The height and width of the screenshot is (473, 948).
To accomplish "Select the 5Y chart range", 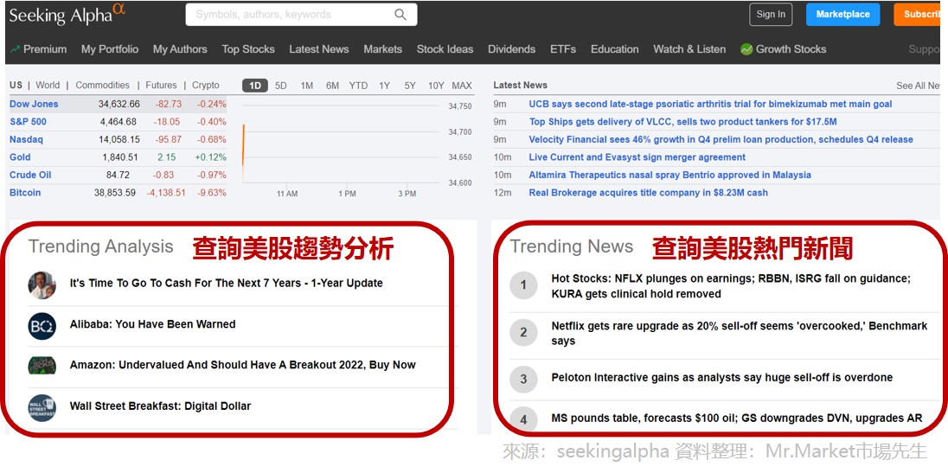I will [x=410, y=86].
